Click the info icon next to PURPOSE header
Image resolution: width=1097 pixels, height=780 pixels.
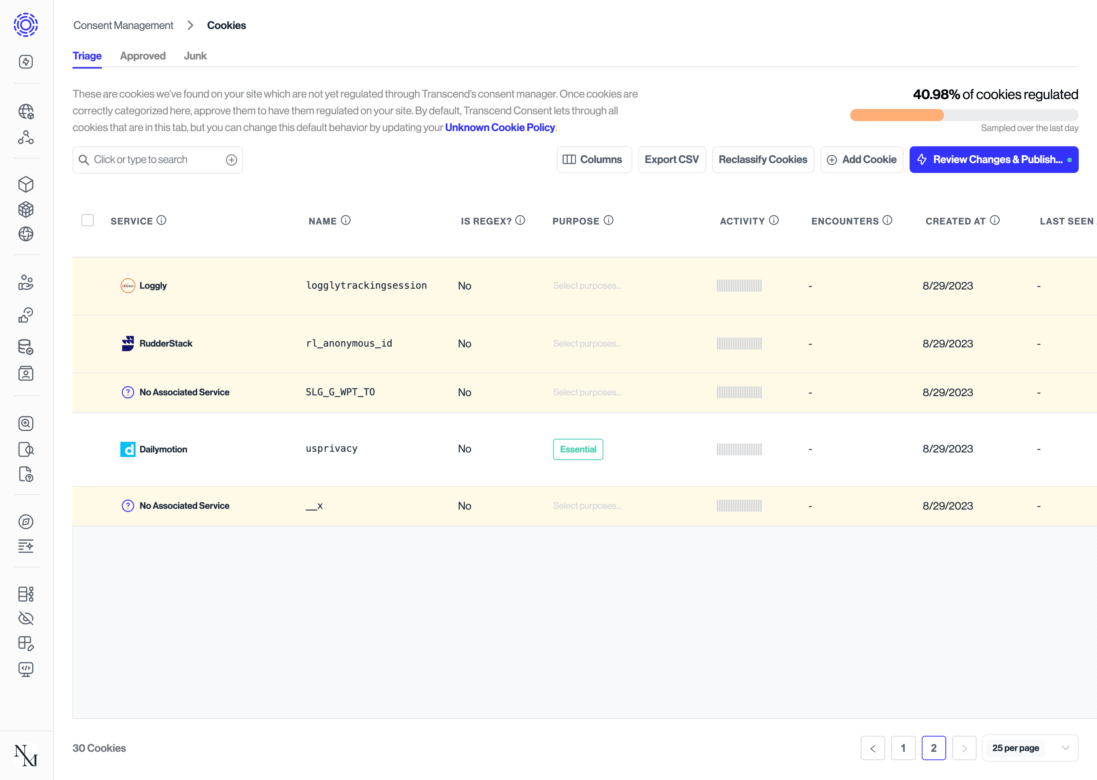click(608, 220)
